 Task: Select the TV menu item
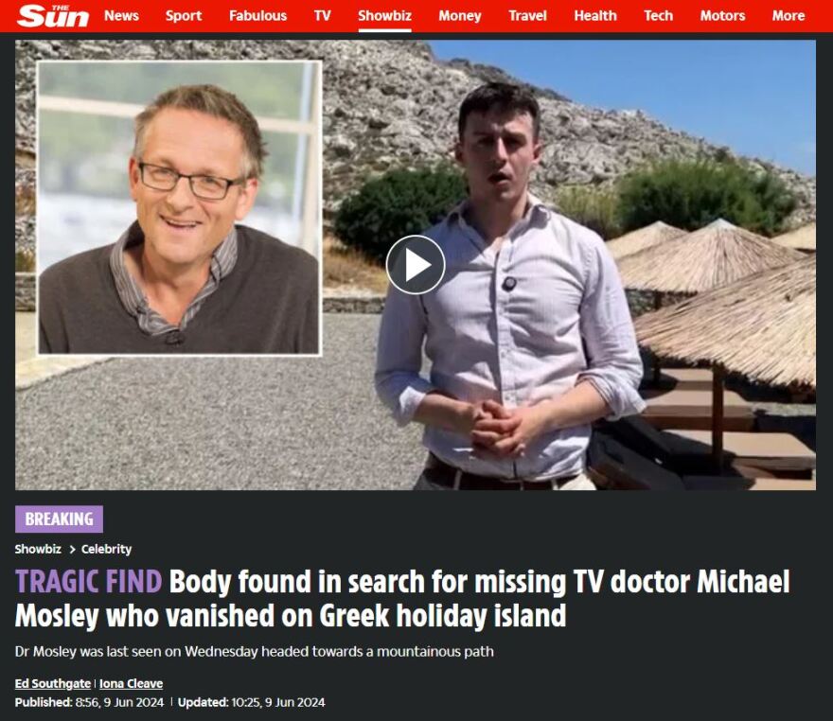coord(323,16)
